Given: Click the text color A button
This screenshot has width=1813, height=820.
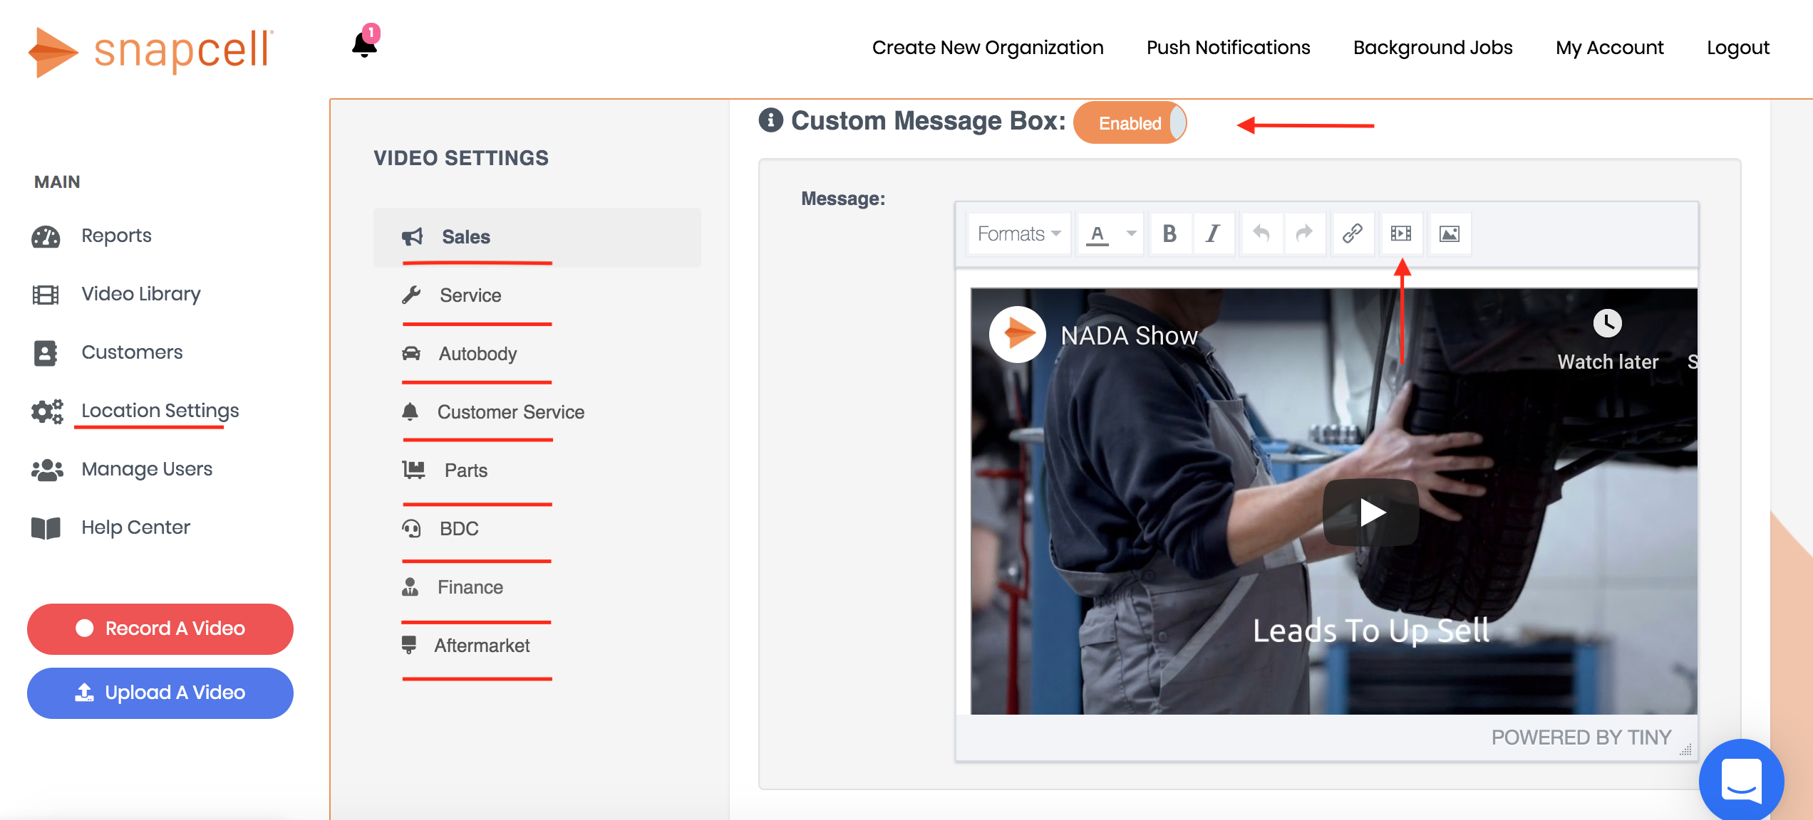Looking at the screenshot, I should point(1097,233).
